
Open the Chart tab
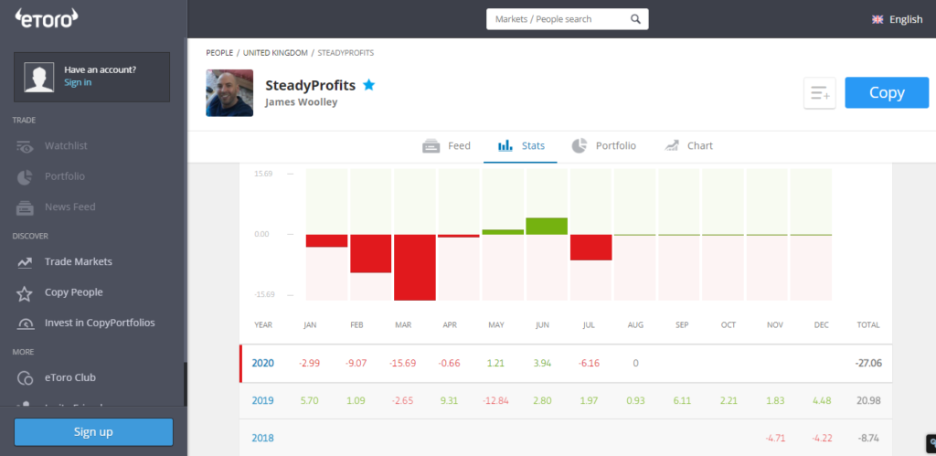[x=688, y=145]
